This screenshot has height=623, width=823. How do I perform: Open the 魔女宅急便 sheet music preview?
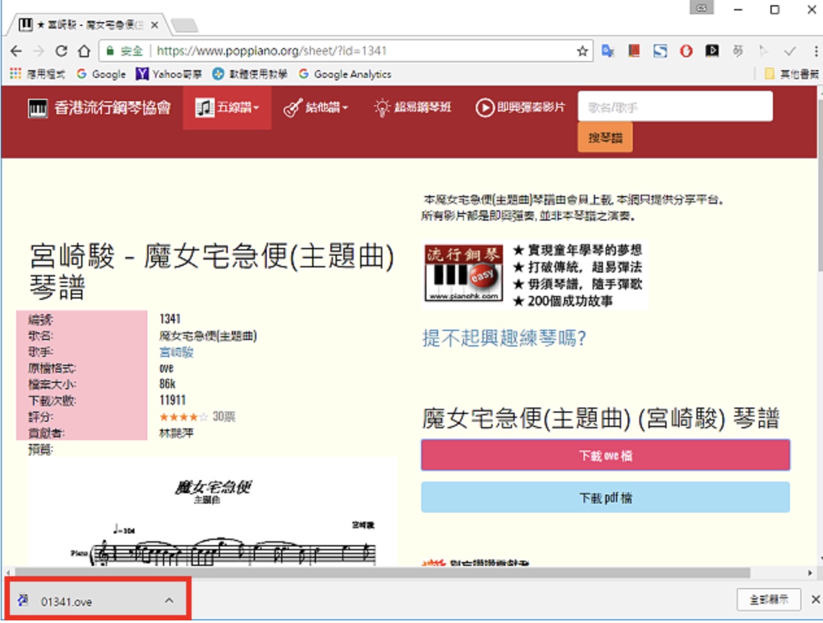tap(212, 512)
